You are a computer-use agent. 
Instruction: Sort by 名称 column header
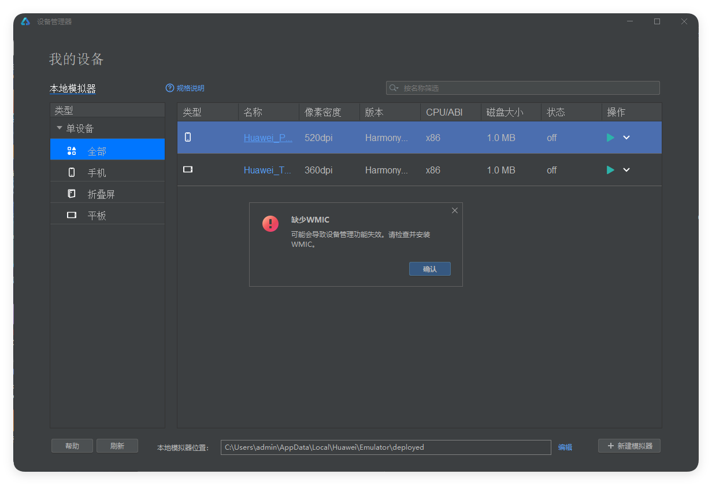tap(269, 112)
